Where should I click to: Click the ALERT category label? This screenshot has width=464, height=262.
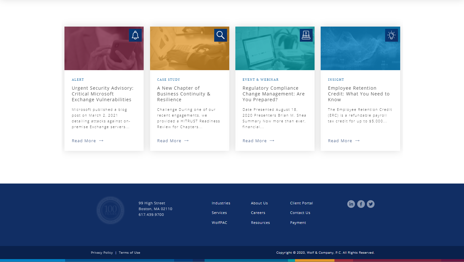coord(78,80)
